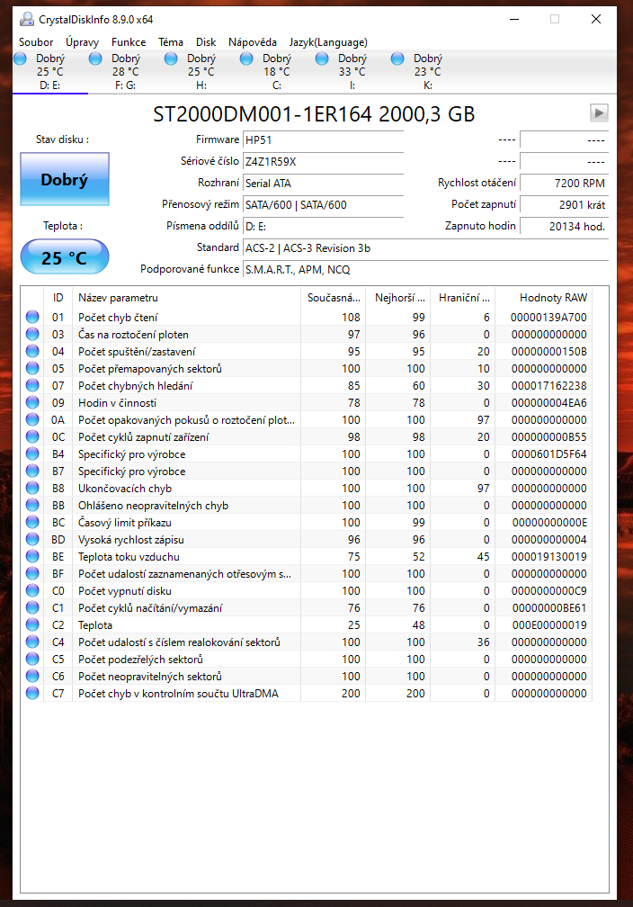This screenshot has height=907, width=633.
Task: Select the I: disk tab
Action: pos(352,72)
